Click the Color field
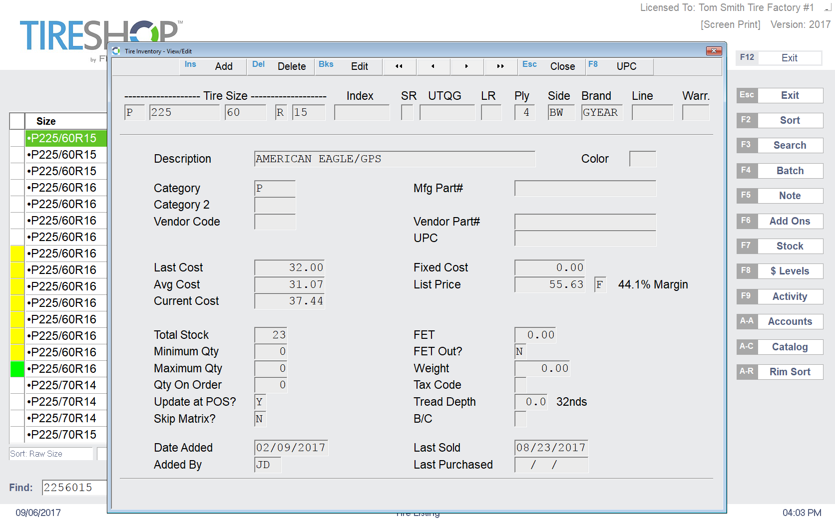The image size is (835, 520). click(643, 159)
